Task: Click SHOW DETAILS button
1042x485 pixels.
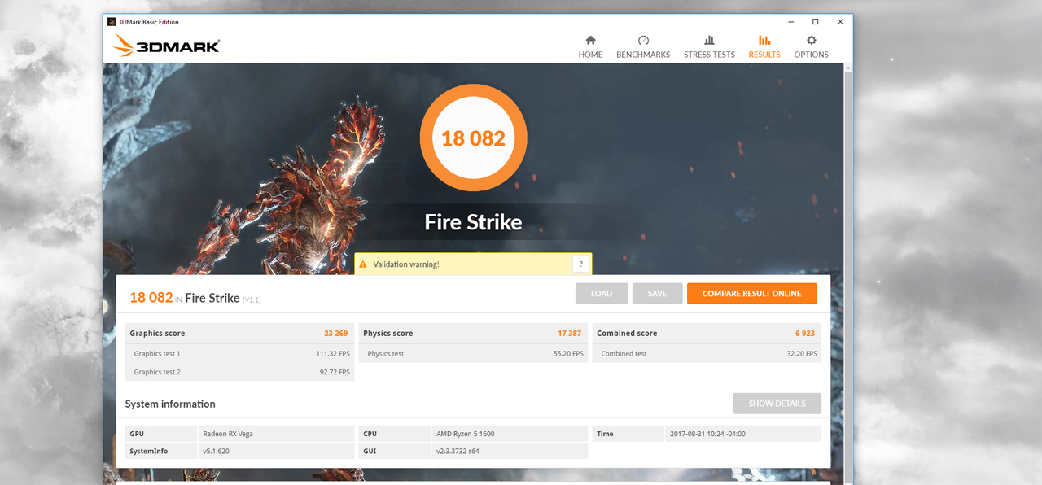Action: point(777,404)
